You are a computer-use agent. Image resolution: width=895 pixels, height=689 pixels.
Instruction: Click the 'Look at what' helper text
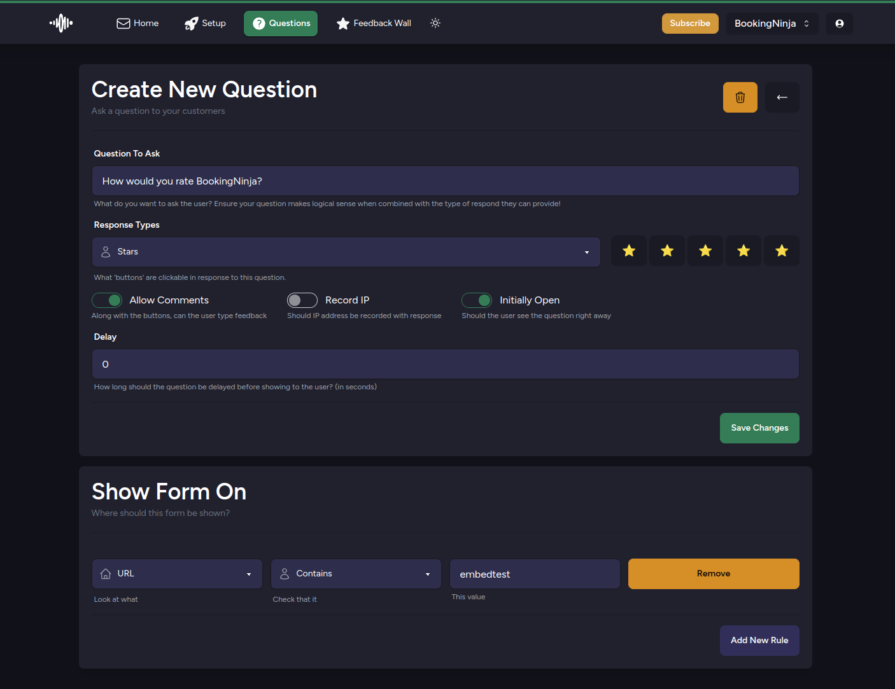116,599
